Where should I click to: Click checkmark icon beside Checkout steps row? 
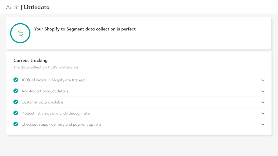[x=16, y=124]
